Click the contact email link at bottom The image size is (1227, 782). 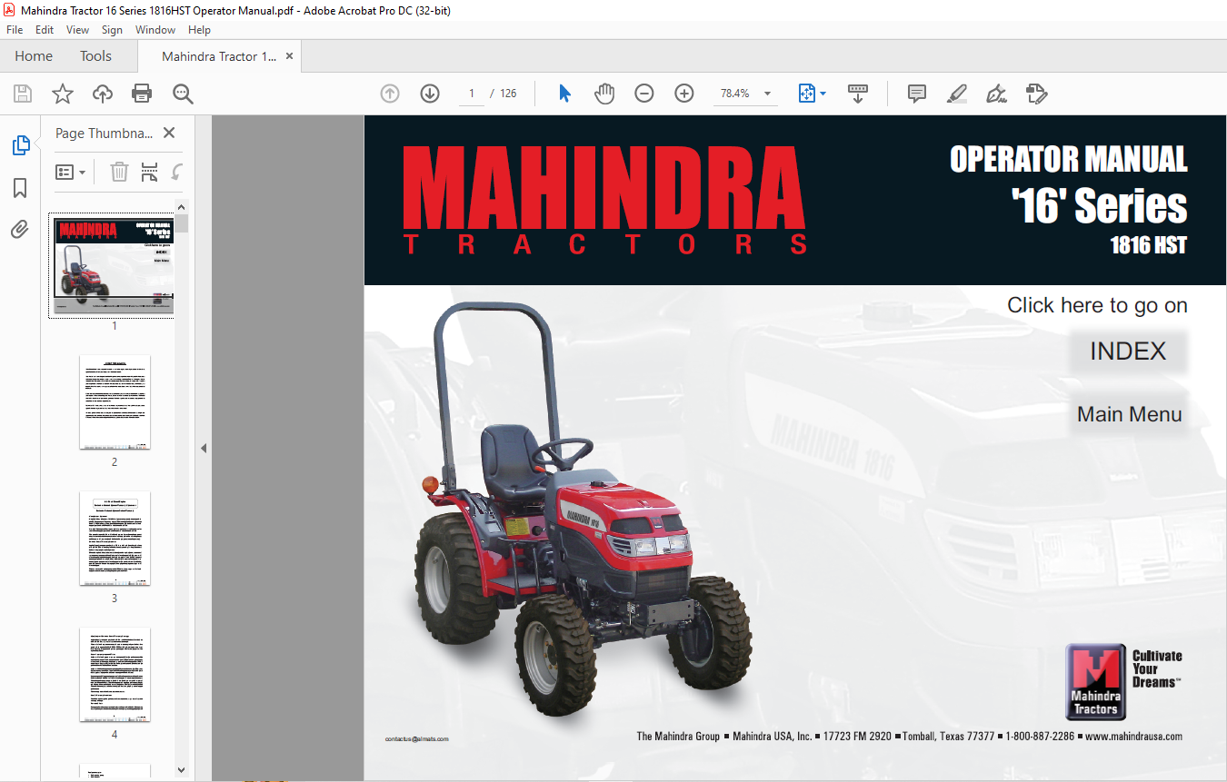417,739
